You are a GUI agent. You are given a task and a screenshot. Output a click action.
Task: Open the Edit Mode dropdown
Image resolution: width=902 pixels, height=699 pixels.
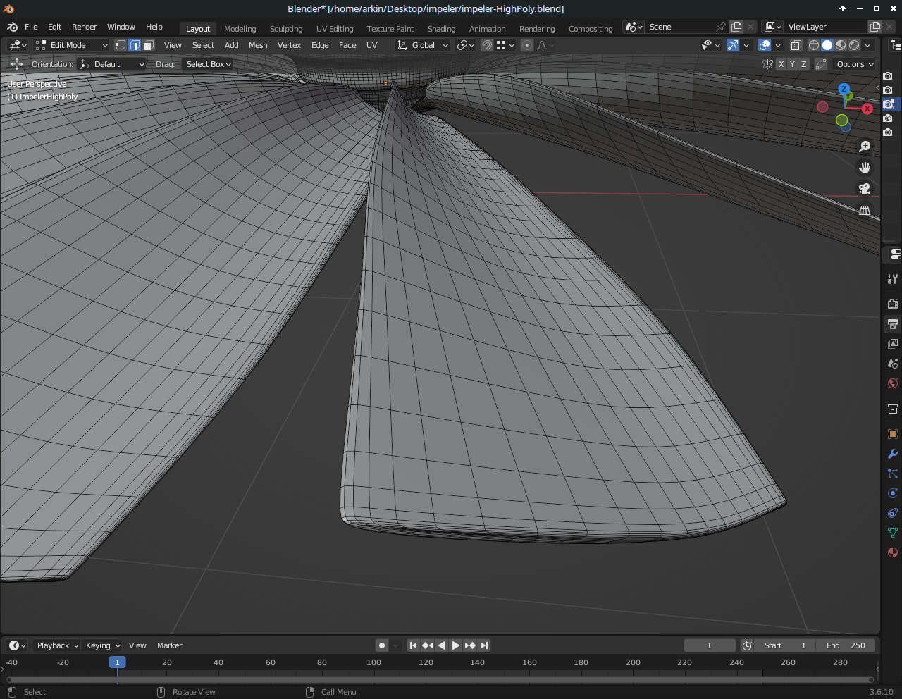pyautogui.click(x=71, y=45)
